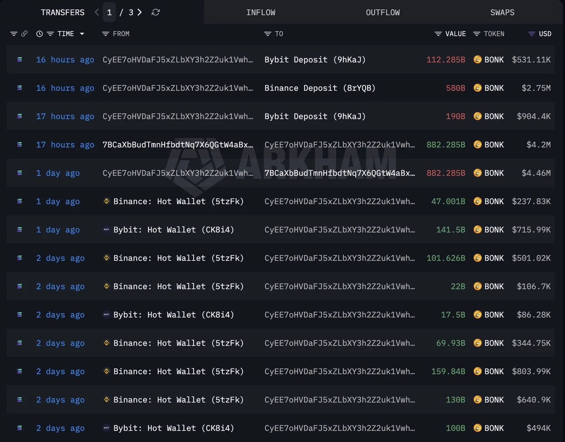Screen dimensions: 565x442
Task: Click Solana chain icon on $4.46M row
Action: click(20, 173)
